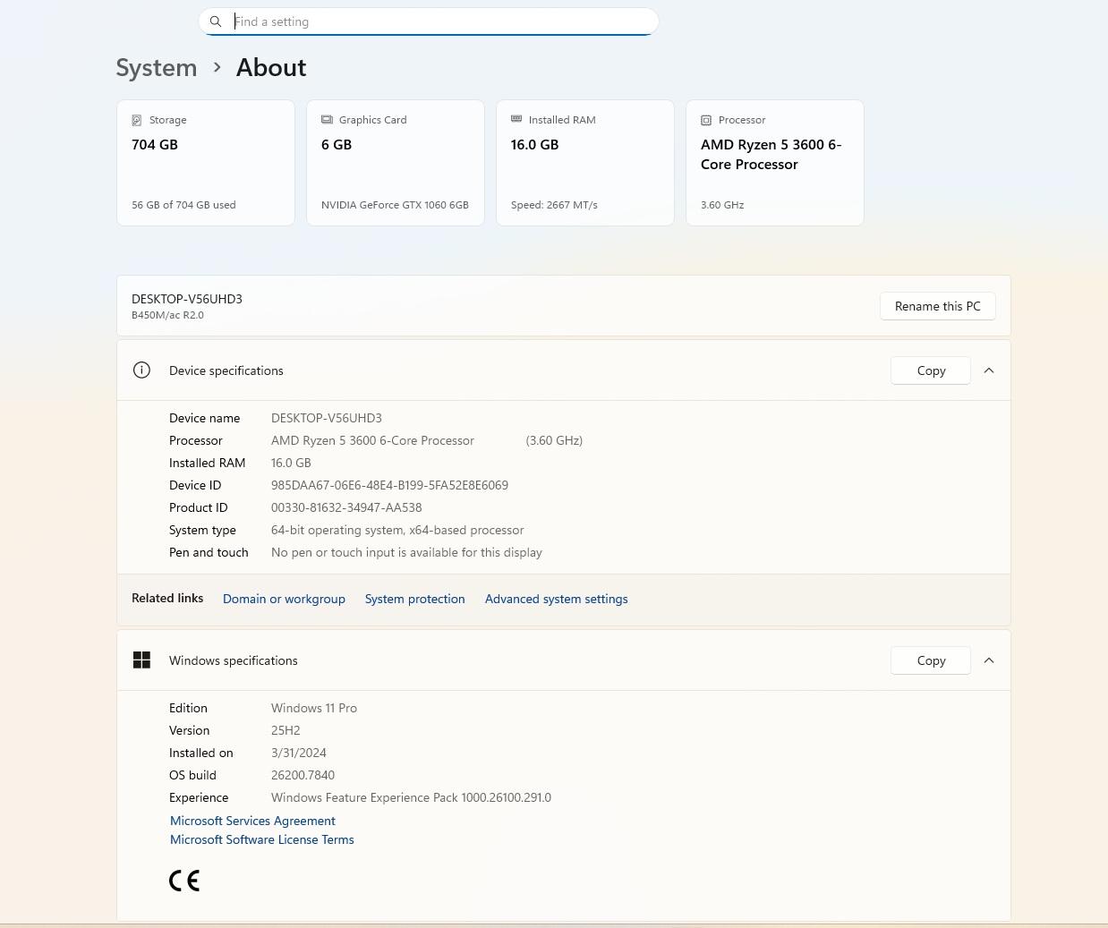Click Rename this PC button
The width and height of the screenshot is (1108, 928).
[x=938, y=306]
